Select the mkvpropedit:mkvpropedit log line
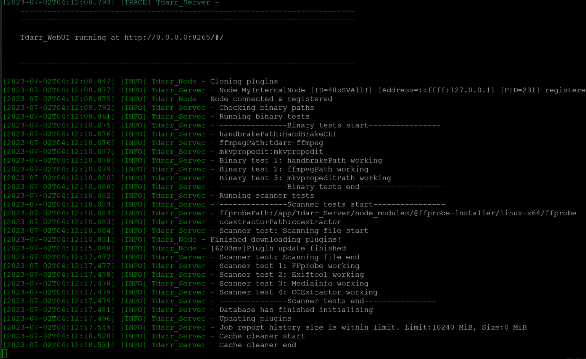586x359 pixels. 271,151
